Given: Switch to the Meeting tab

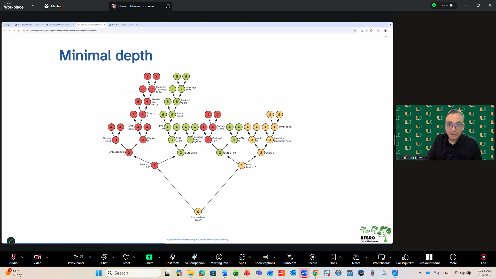Looking at the screenshot, I should click(x=53, y=6).
